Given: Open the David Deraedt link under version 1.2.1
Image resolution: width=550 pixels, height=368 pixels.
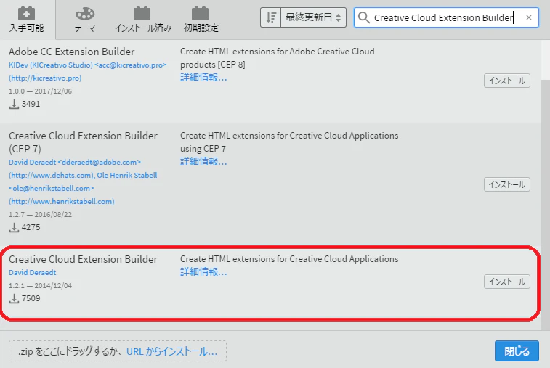Looking at the screenshot, I should pos(32,272).
